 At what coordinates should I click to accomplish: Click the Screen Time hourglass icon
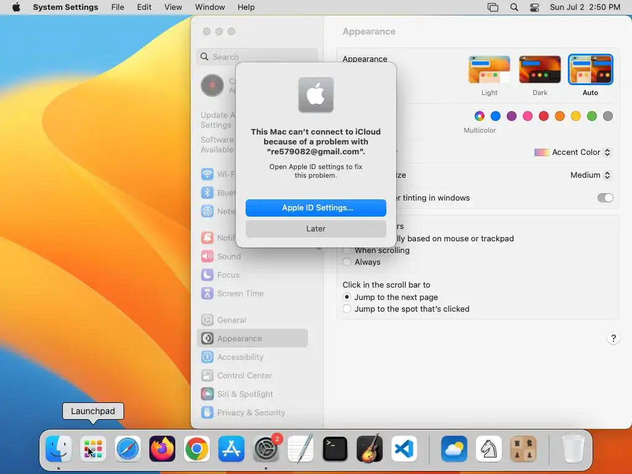click(207, 293)
